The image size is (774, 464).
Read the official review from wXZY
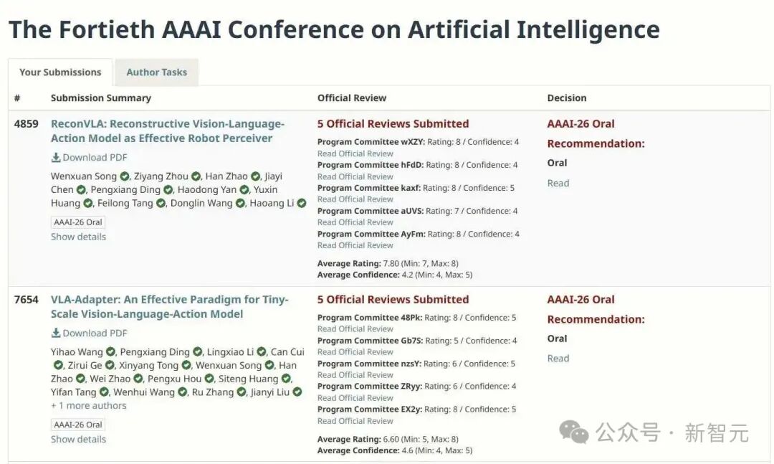355,153
